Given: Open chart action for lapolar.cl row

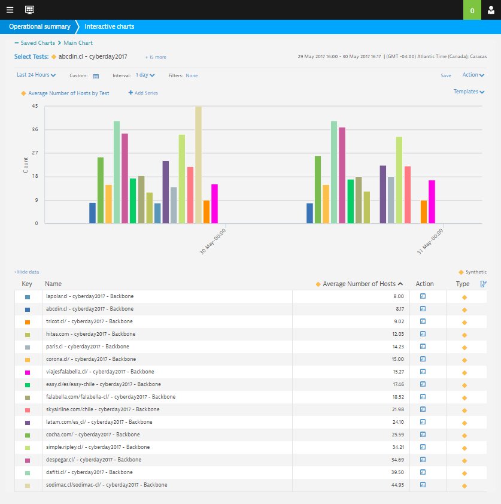Looking at the screenshot, I should 423,296.
